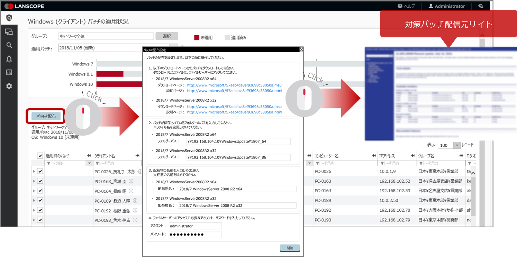517x257 pixels.
Task: Click the system gears icon beside Administrator
Action: (480, 6)
